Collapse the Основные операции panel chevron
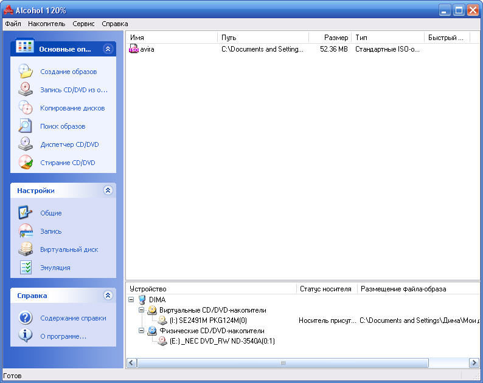Viewport: 483px width, 383px height. (108, 49)
